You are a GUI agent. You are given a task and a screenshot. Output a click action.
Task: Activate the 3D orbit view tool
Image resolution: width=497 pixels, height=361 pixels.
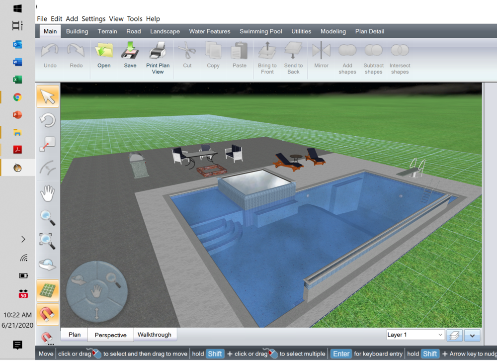tap(47, 265)
